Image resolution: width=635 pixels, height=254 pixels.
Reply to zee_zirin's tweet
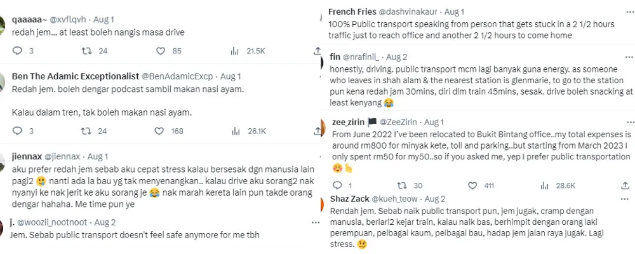click(x=335, y=185)
